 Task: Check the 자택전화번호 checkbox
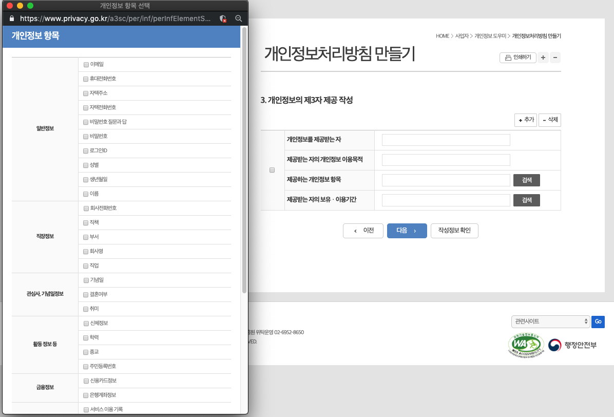[86, 108]
